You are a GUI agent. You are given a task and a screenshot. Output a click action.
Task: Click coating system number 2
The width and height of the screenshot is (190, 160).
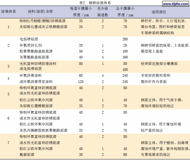pos(8,45)
